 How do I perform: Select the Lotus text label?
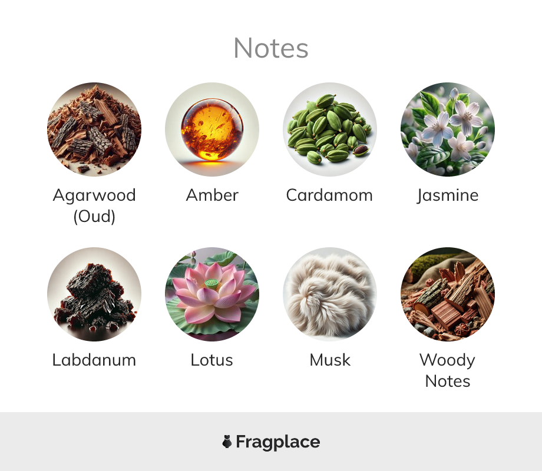[212, 360]
